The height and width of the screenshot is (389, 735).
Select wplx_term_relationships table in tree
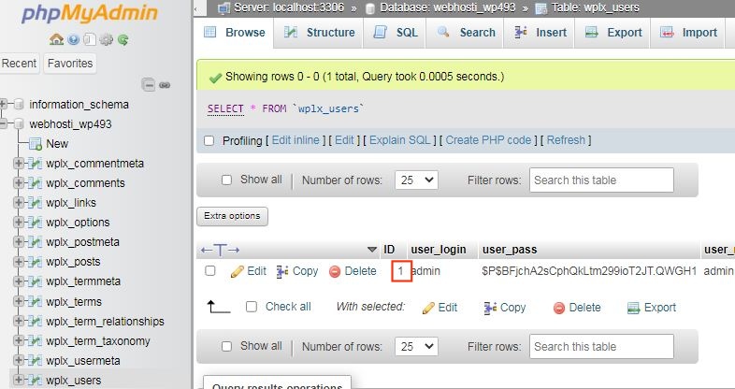105,322
